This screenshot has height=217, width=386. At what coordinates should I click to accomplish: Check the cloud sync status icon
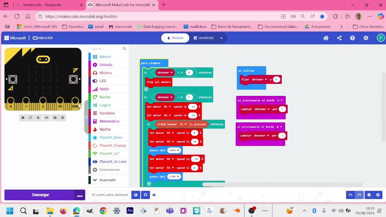coord(154,195)
